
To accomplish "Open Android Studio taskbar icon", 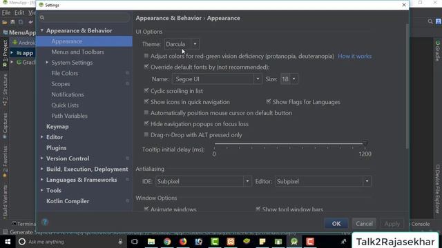I will point(294,242).
